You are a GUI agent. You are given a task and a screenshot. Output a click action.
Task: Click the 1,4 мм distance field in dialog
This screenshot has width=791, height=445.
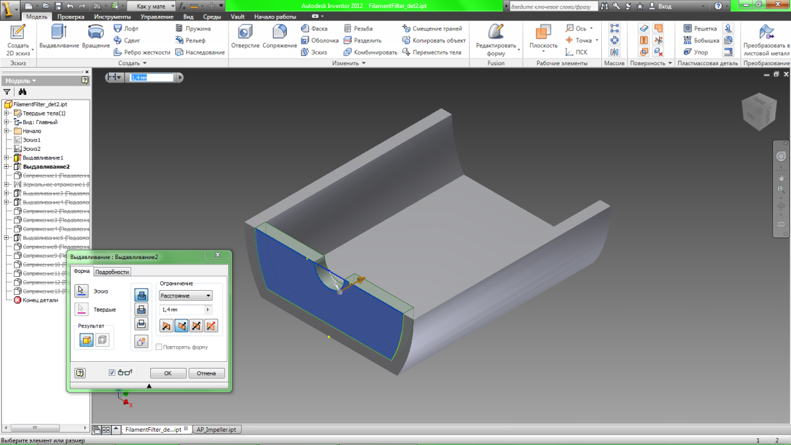pyautogui.click(x=182, y=309)
